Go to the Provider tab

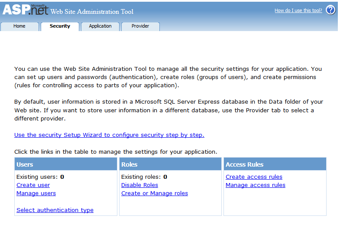[x=140, y=26]
